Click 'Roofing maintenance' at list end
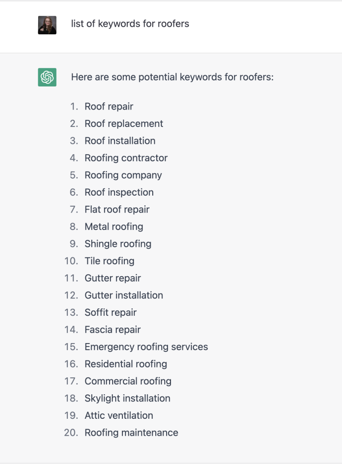Screen dimensions: 342x466 pos(131,433)
